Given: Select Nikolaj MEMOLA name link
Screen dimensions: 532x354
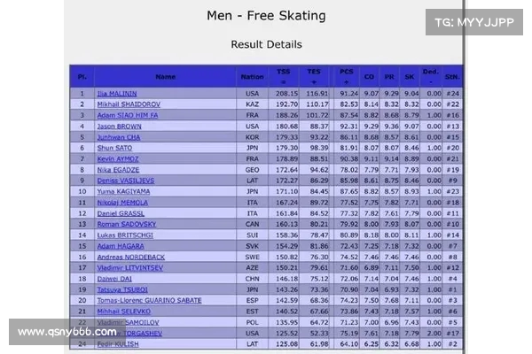Looking at the screenshot, I should click(x=122, y=203).
